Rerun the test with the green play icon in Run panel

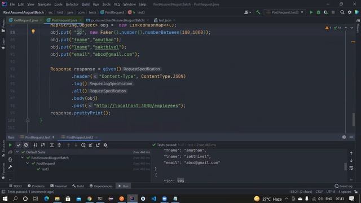point(10,145)
